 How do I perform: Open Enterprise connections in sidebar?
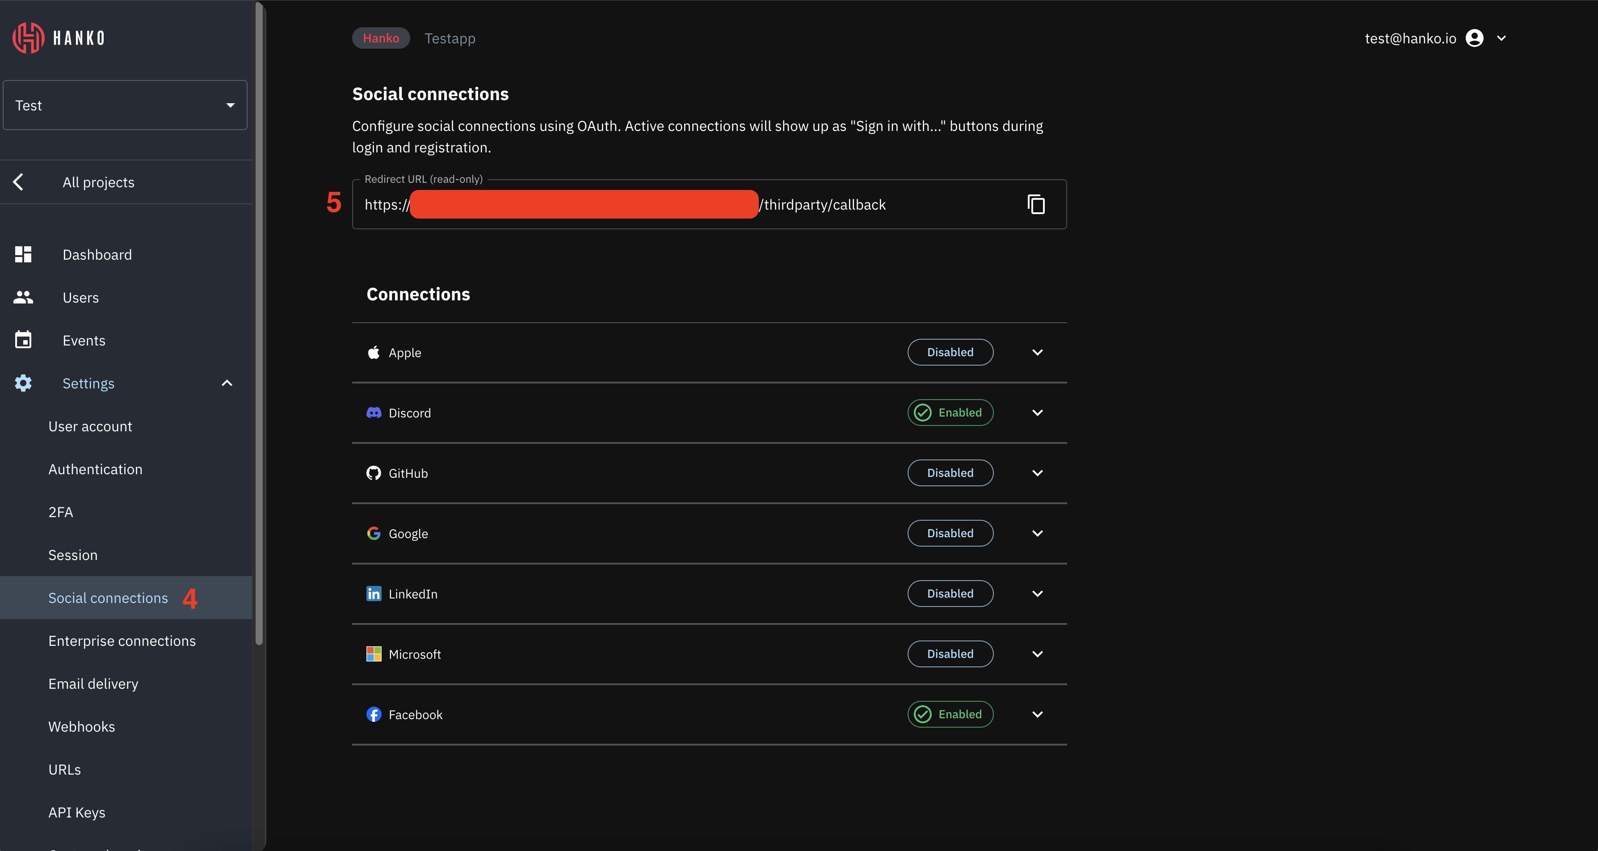click(x=122, y=641)
